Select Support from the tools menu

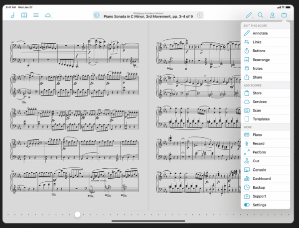tap(266, 196)
